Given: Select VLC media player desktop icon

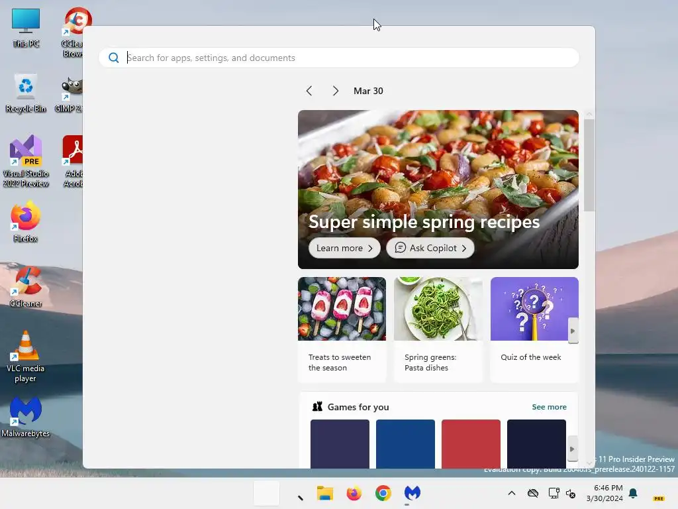Looking at the screenshot, I should [x=26, y=357].
